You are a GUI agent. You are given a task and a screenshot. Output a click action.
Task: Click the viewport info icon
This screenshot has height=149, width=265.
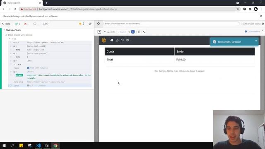pyautogui.click(x=263, y=24)
